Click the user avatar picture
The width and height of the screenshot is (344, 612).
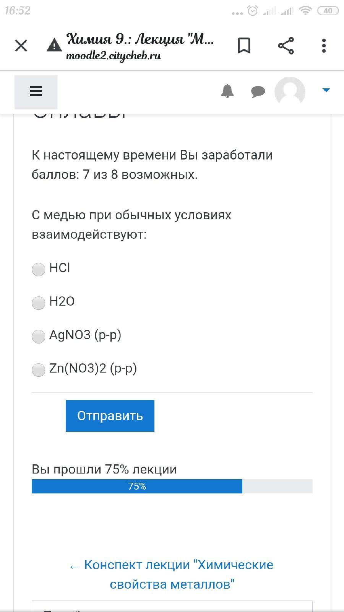coord(290,92)
